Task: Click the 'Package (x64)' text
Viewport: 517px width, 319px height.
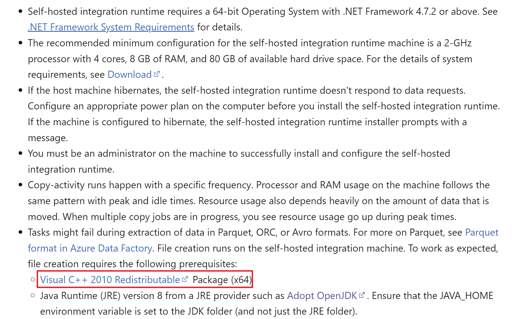Action: 222,280
